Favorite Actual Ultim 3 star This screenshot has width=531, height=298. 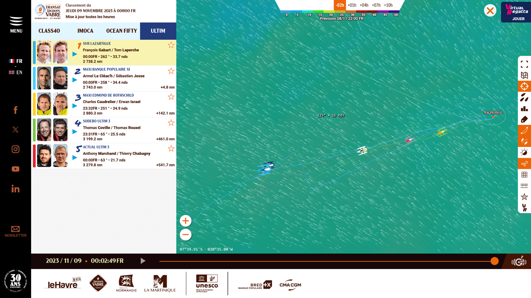click(171, 149)
